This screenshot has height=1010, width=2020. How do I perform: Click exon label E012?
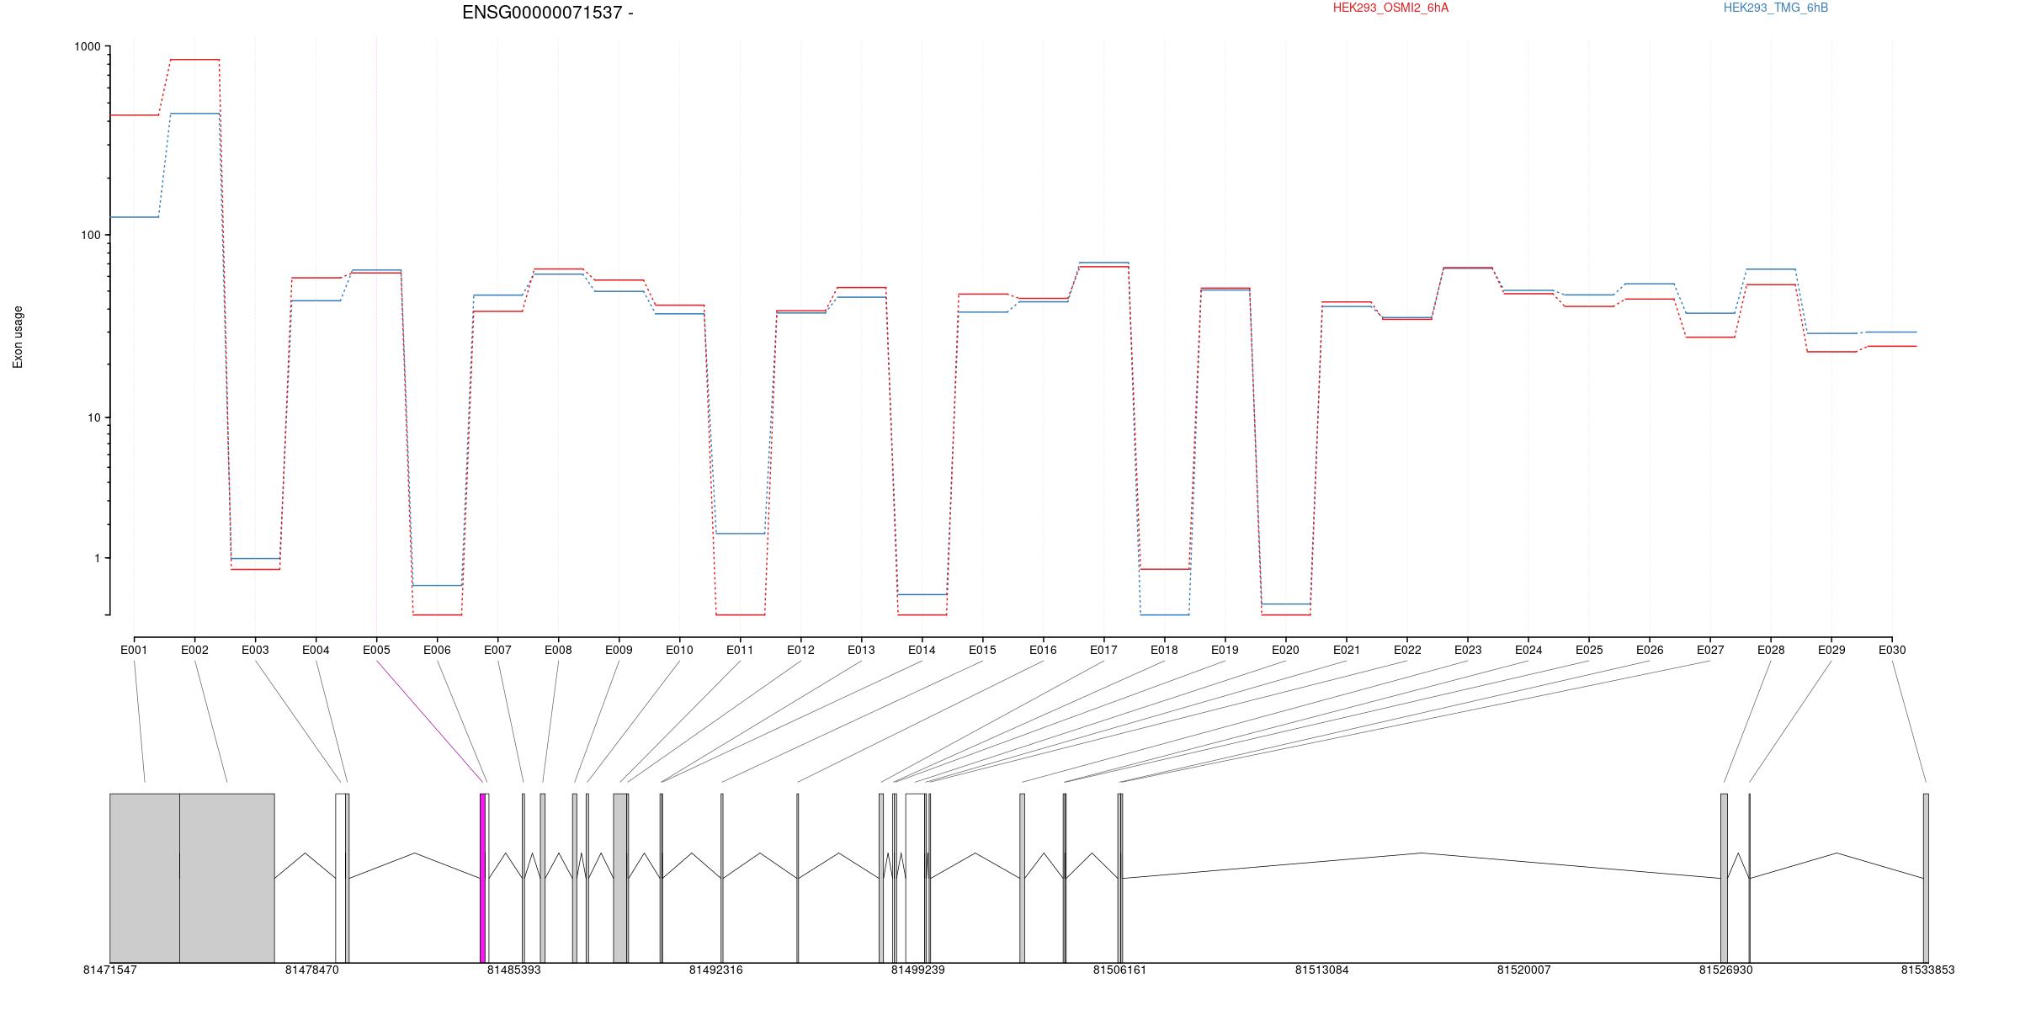(800, 650)
